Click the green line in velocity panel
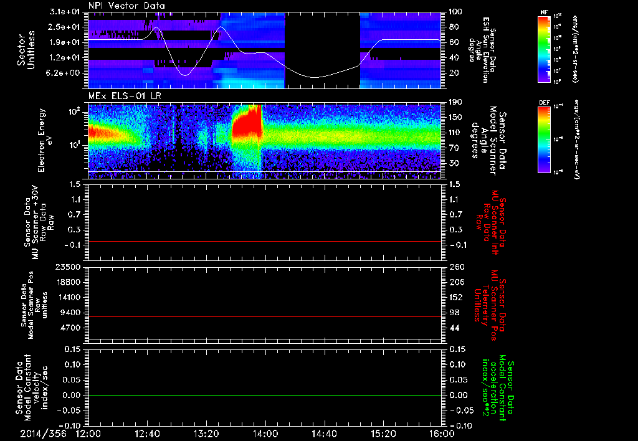The image size is (638, 441). click(x=264, y=395)
